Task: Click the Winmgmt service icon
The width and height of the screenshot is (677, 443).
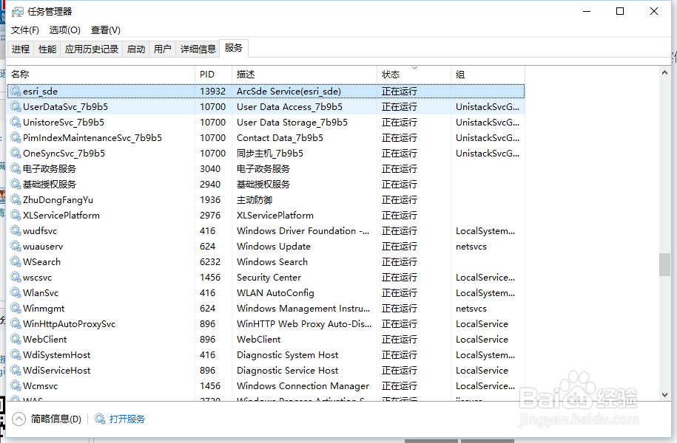Action: click(x=13, y=308)
